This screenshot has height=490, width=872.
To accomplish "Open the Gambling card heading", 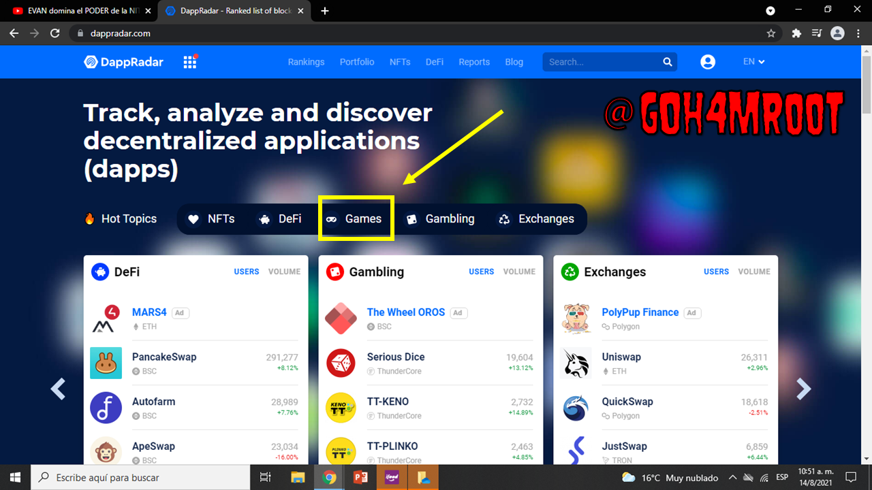I will [x=377, y=272].
